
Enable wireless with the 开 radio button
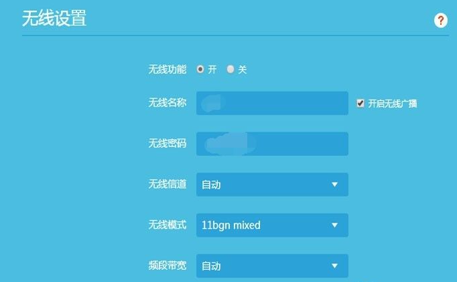click(x=200, y=69)
